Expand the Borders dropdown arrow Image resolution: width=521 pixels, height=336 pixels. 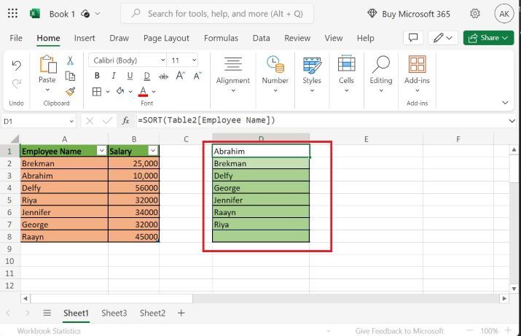click(108, 91)
